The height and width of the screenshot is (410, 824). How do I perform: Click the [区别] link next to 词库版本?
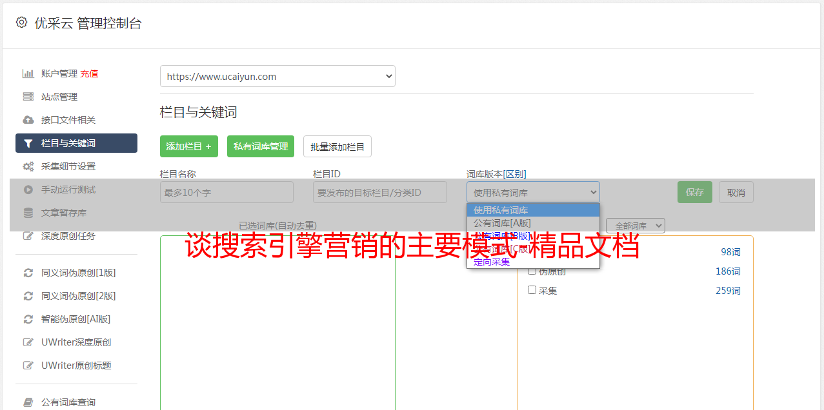[515, 174]
